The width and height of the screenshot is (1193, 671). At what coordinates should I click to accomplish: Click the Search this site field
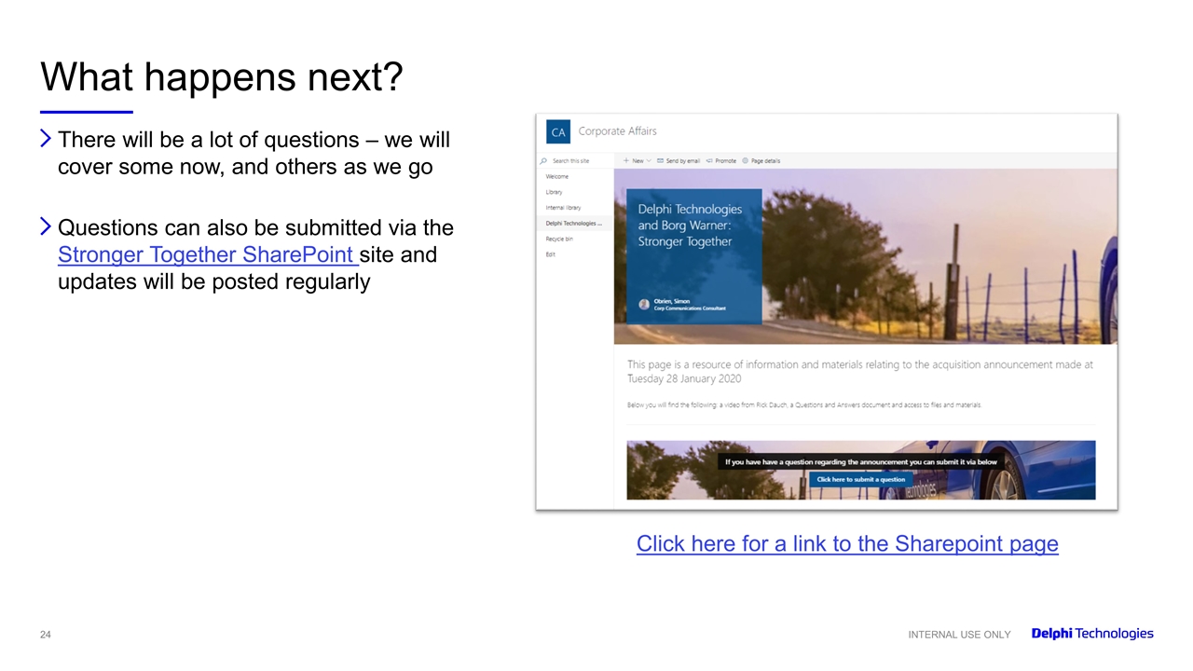click(x=572, y=160)
